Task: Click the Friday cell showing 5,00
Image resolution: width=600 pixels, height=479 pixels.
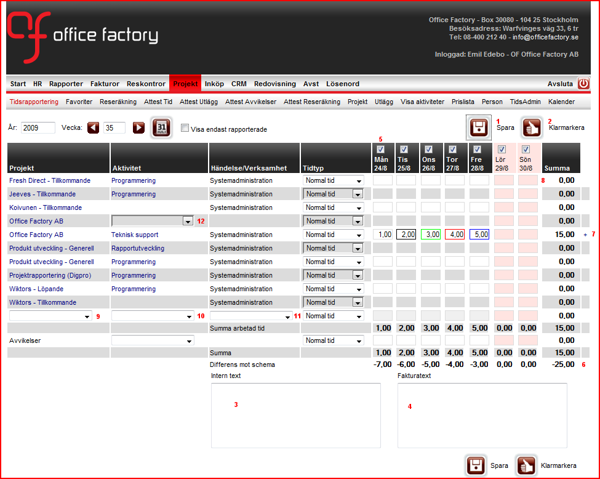Action: tap(479, 235)
